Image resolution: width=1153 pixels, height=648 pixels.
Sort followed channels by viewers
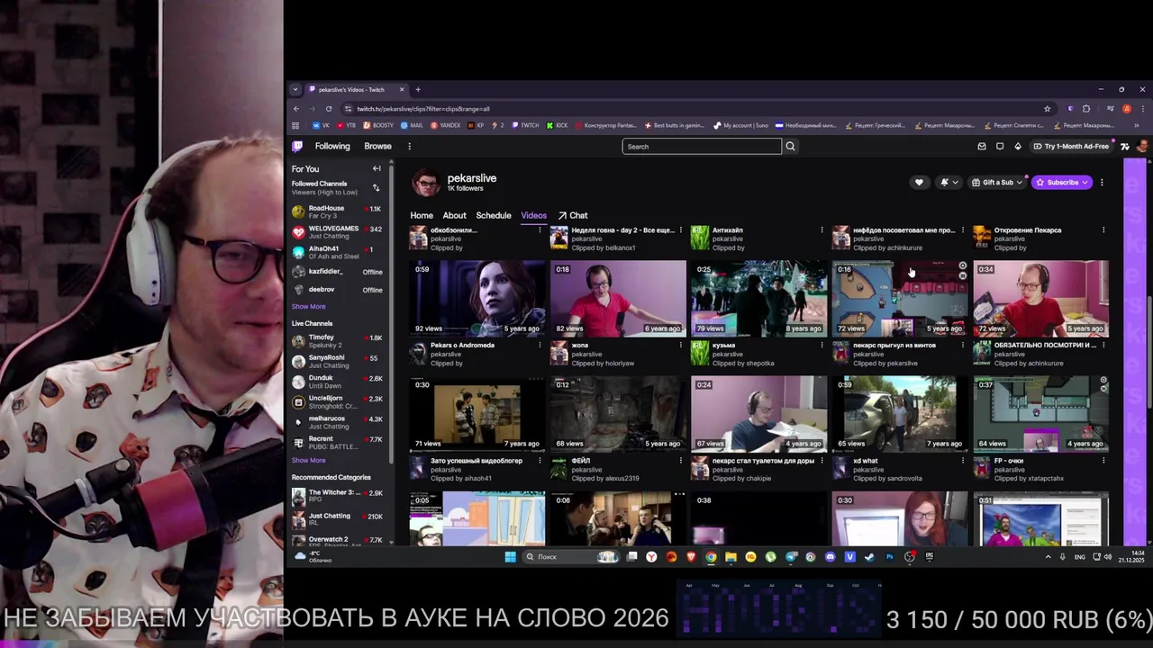point(376,187)
